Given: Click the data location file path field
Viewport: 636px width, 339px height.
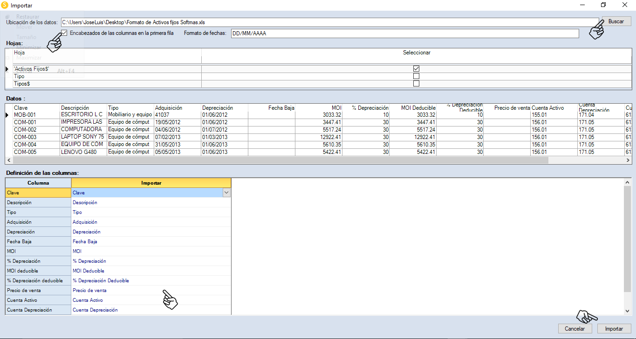Looking at the screenshot, I should [329, 22].
